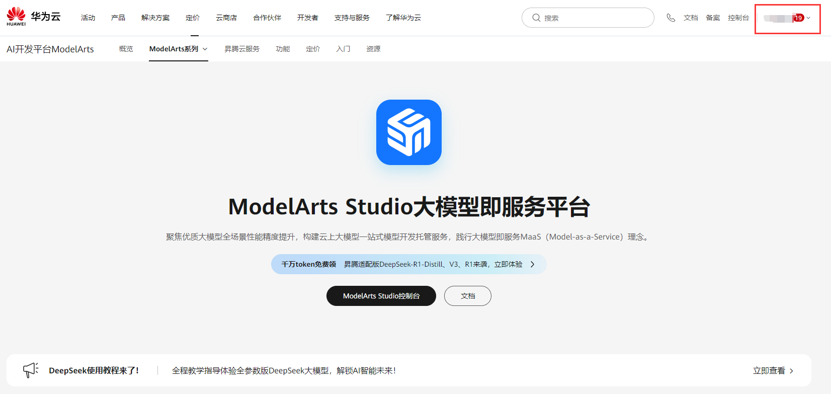This screenshot has height=394, width=831.
Task: Expand the account dropdown arrow
Action: tap(808, 18)
